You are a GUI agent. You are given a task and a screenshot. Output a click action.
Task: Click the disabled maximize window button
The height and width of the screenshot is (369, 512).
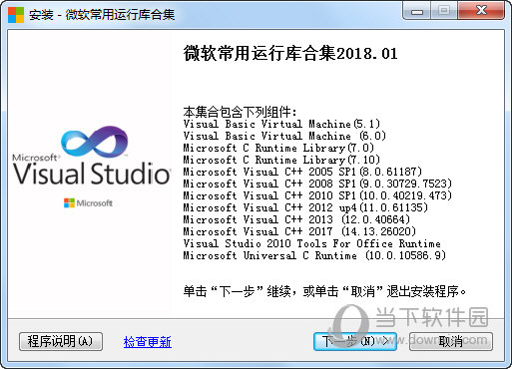click(x=444, y=11)
